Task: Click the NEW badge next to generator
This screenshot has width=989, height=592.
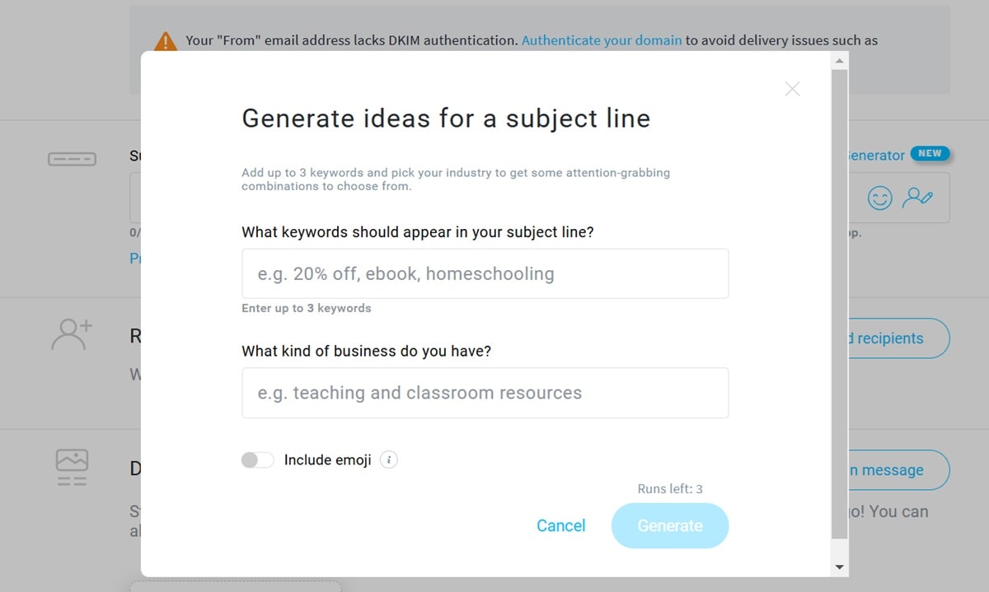Action: (x=930, y=153)
